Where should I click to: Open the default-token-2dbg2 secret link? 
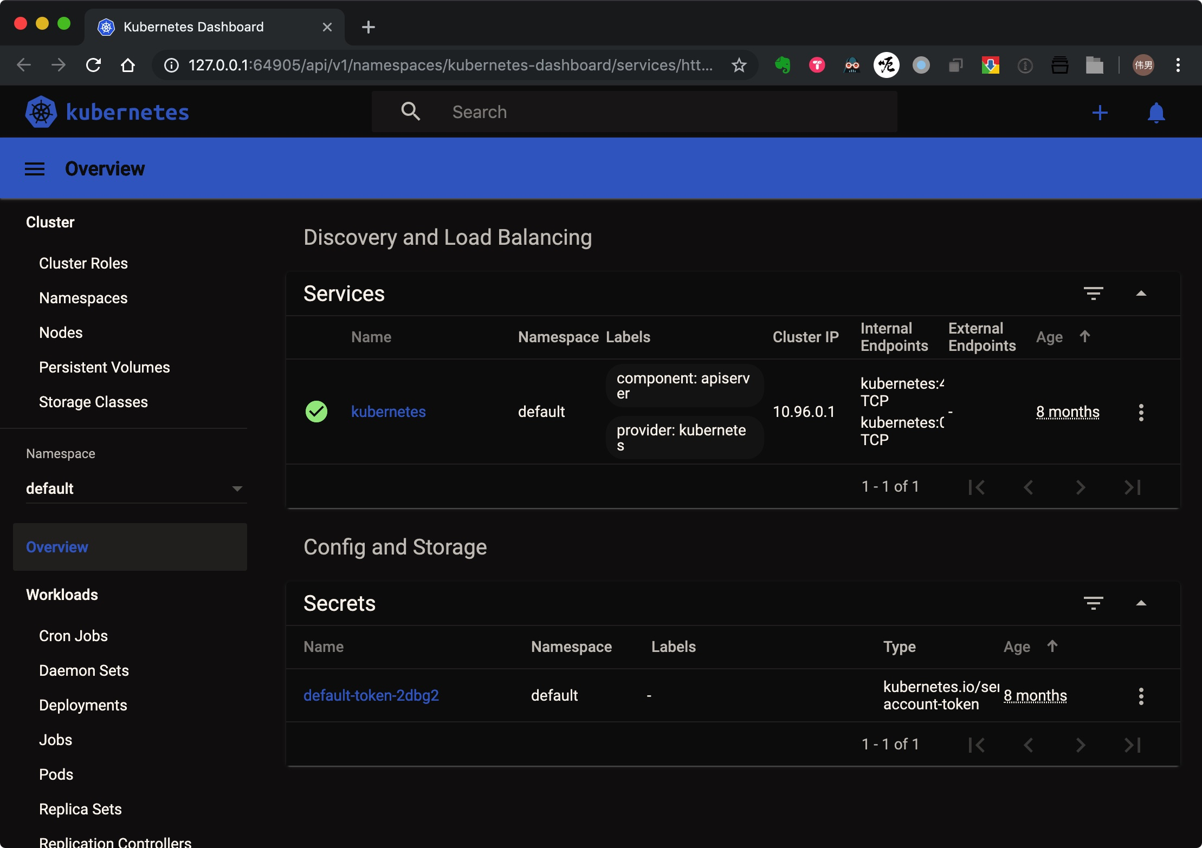371,695
